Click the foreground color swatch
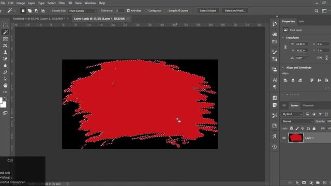This screenshot has width=331, height=186. pyautogui.click(x=1, y=100)
